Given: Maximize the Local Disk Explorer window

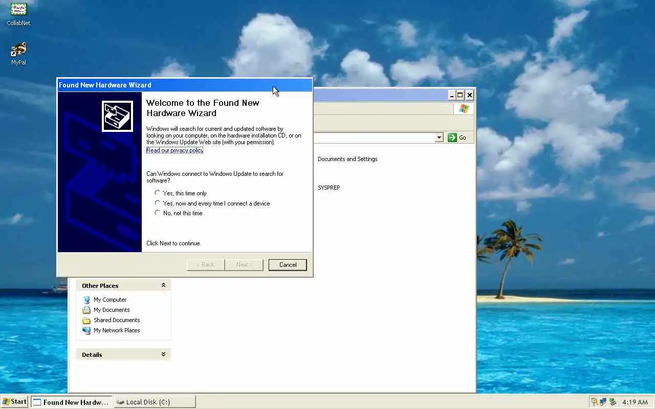Looking at the screenshot, I should coord(461,95).
